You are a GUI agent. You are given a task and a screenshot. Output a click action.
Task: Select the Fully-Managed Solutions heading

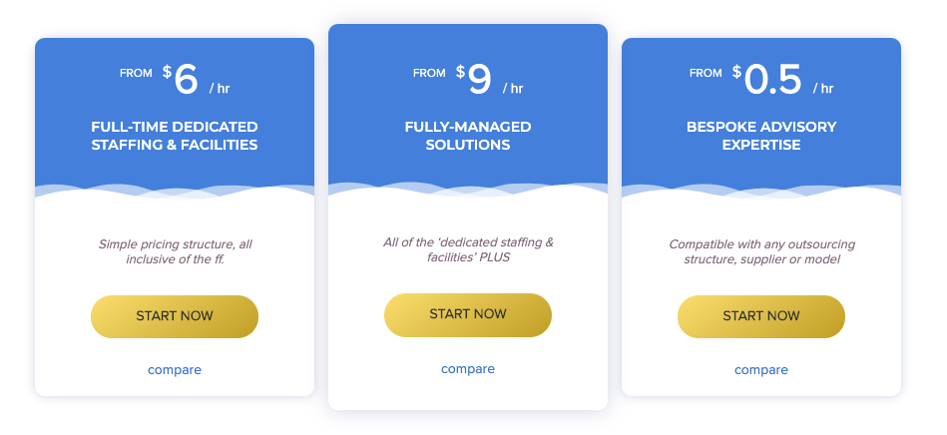pos(468,136)
